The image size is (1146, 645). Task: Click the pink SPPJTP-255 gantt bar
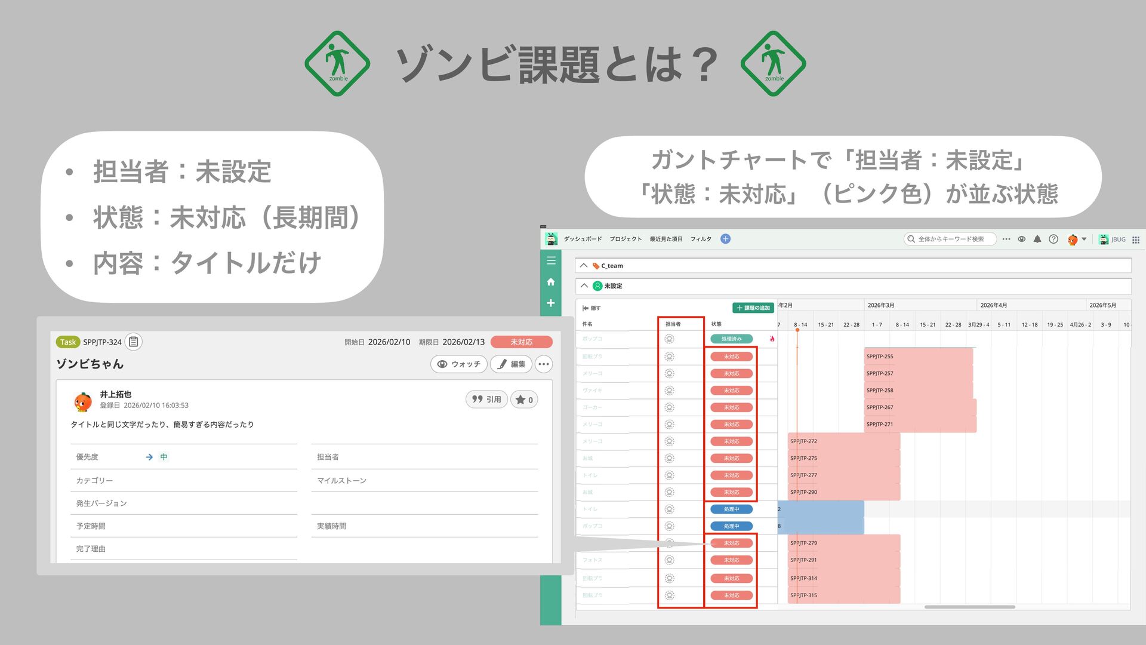[x=919, y=357]
